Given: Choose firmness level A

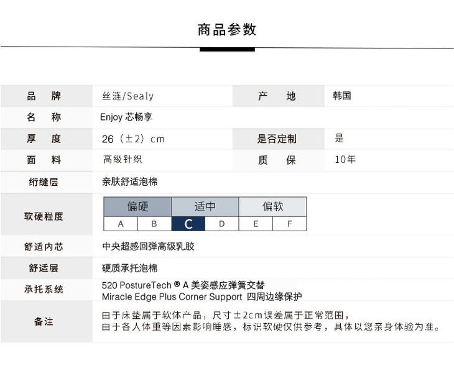Looking at the screenshot, I should tap(121, 224).
